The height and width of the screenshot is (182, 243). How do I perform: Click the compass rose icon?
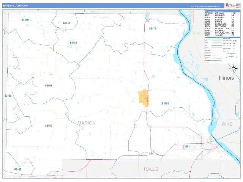click(234, 69)
